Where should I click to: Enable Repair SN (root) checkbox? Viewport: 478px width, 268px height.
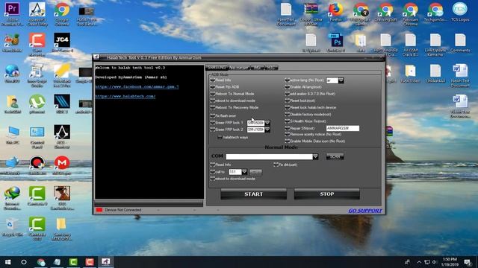click(287, 128)
